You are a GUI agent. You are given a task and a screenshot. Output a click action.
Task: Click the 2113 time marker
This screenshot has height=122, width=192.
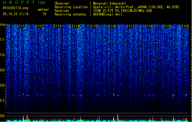pyautogui.click(x=57, y=26)
